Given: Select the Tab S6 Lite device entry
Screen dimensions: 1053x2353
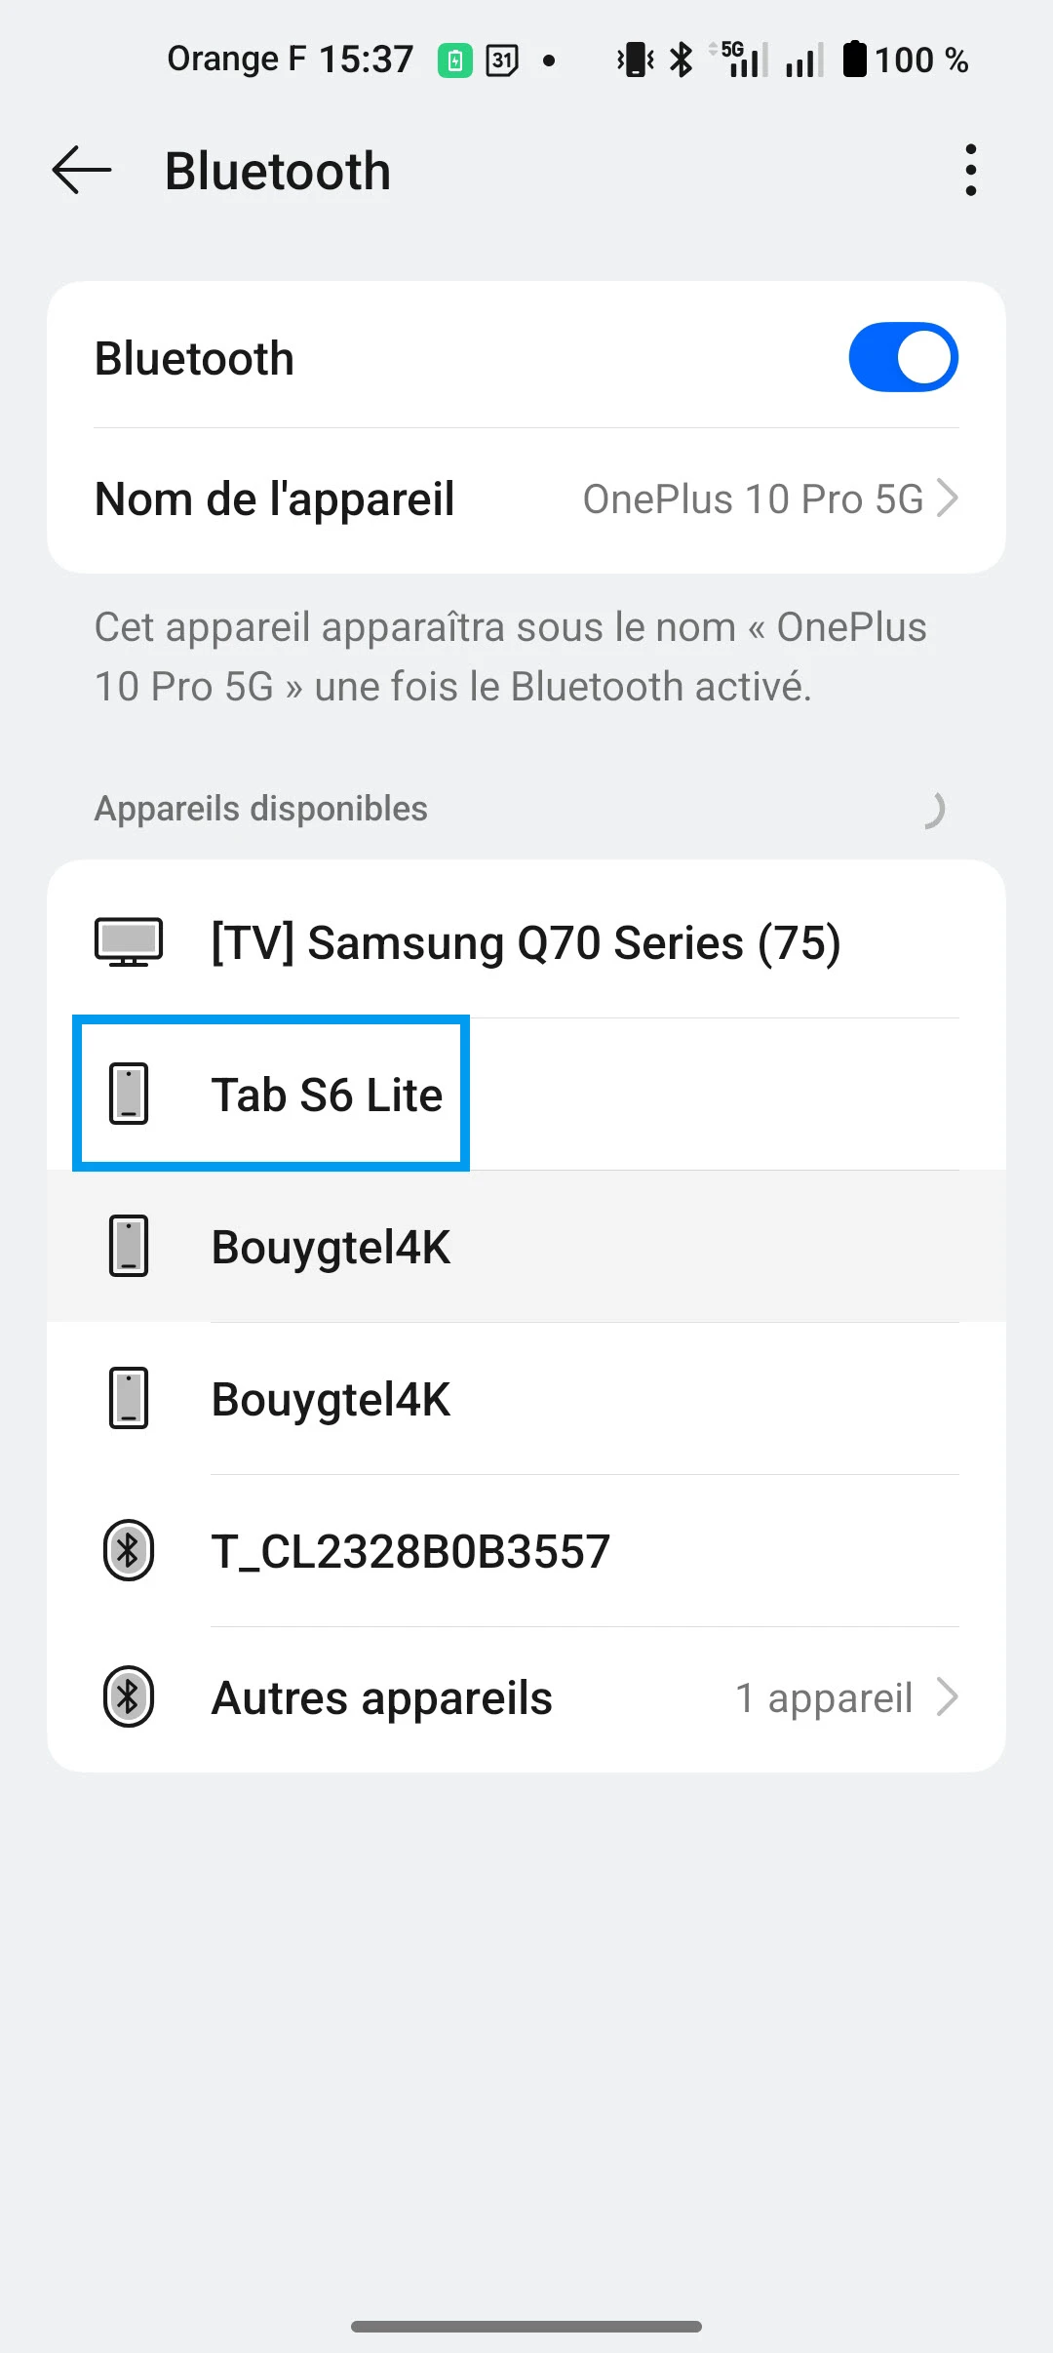Looking at the screenshot, I should tap(328, 1095).
